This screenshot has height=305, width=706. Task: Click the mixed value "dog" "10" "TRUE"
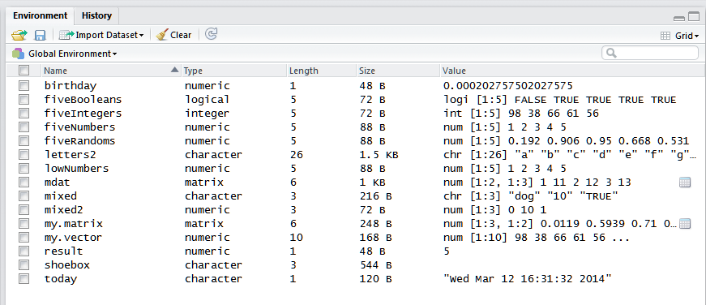(530, 196)
